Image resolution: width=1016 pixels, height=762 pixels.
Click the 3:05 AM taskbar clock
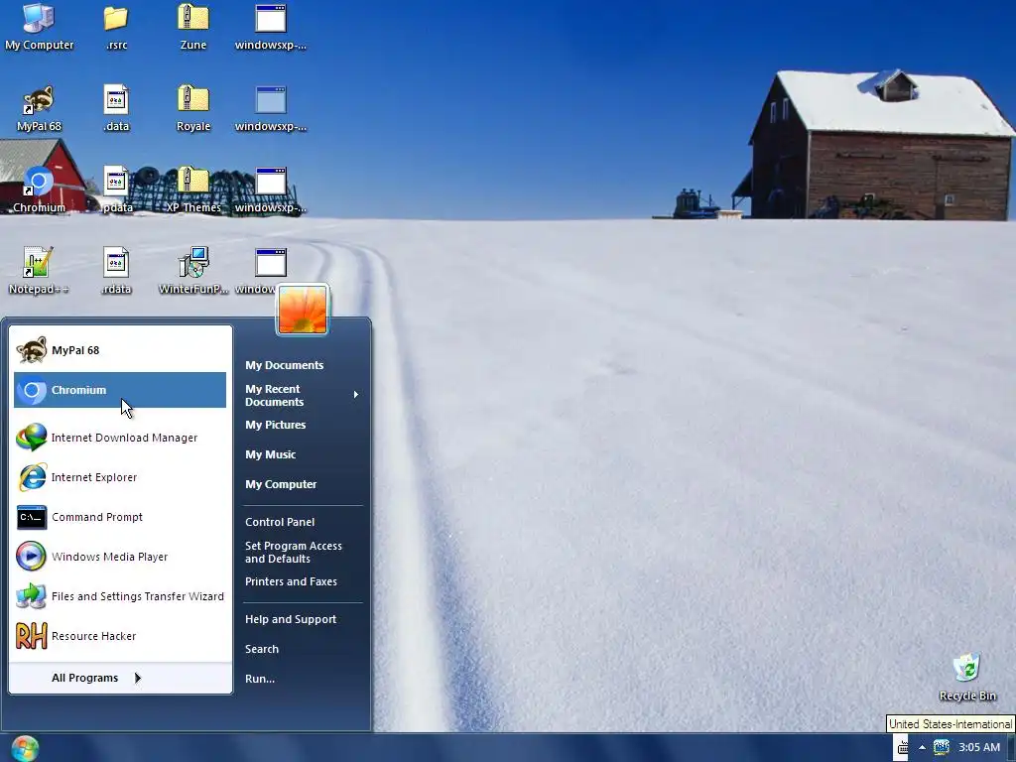[979, 748]
